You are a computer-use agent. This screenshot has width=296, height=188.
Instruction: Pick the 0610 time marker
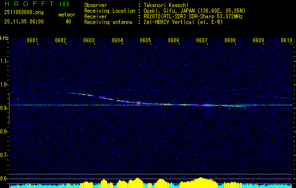287,40
